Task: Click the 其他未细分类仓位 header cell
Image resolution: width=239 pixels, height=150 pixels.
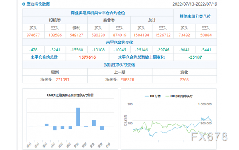Action: point(195,16)
